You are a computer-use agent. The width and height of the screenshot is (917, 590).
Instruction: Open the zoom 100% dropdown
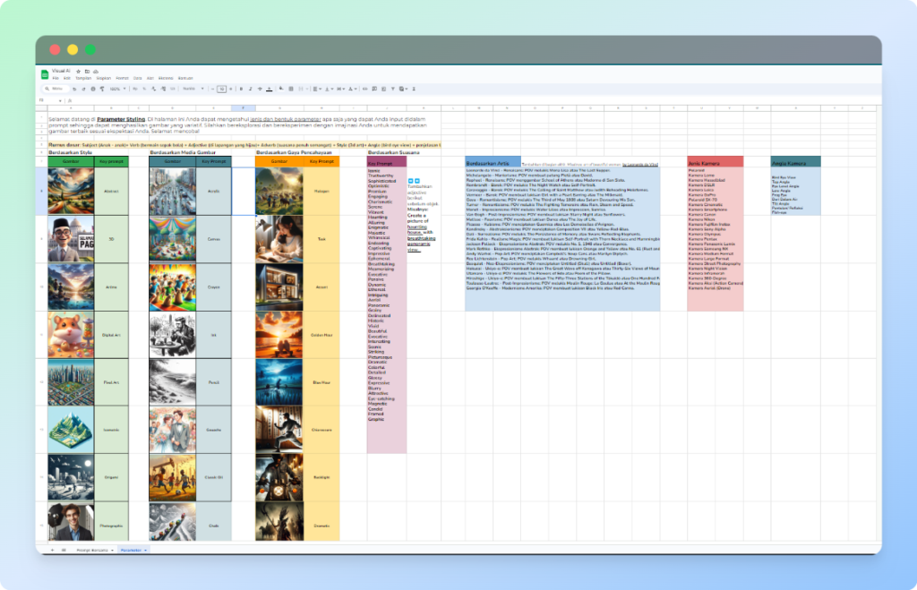click(x=117, y=89)
